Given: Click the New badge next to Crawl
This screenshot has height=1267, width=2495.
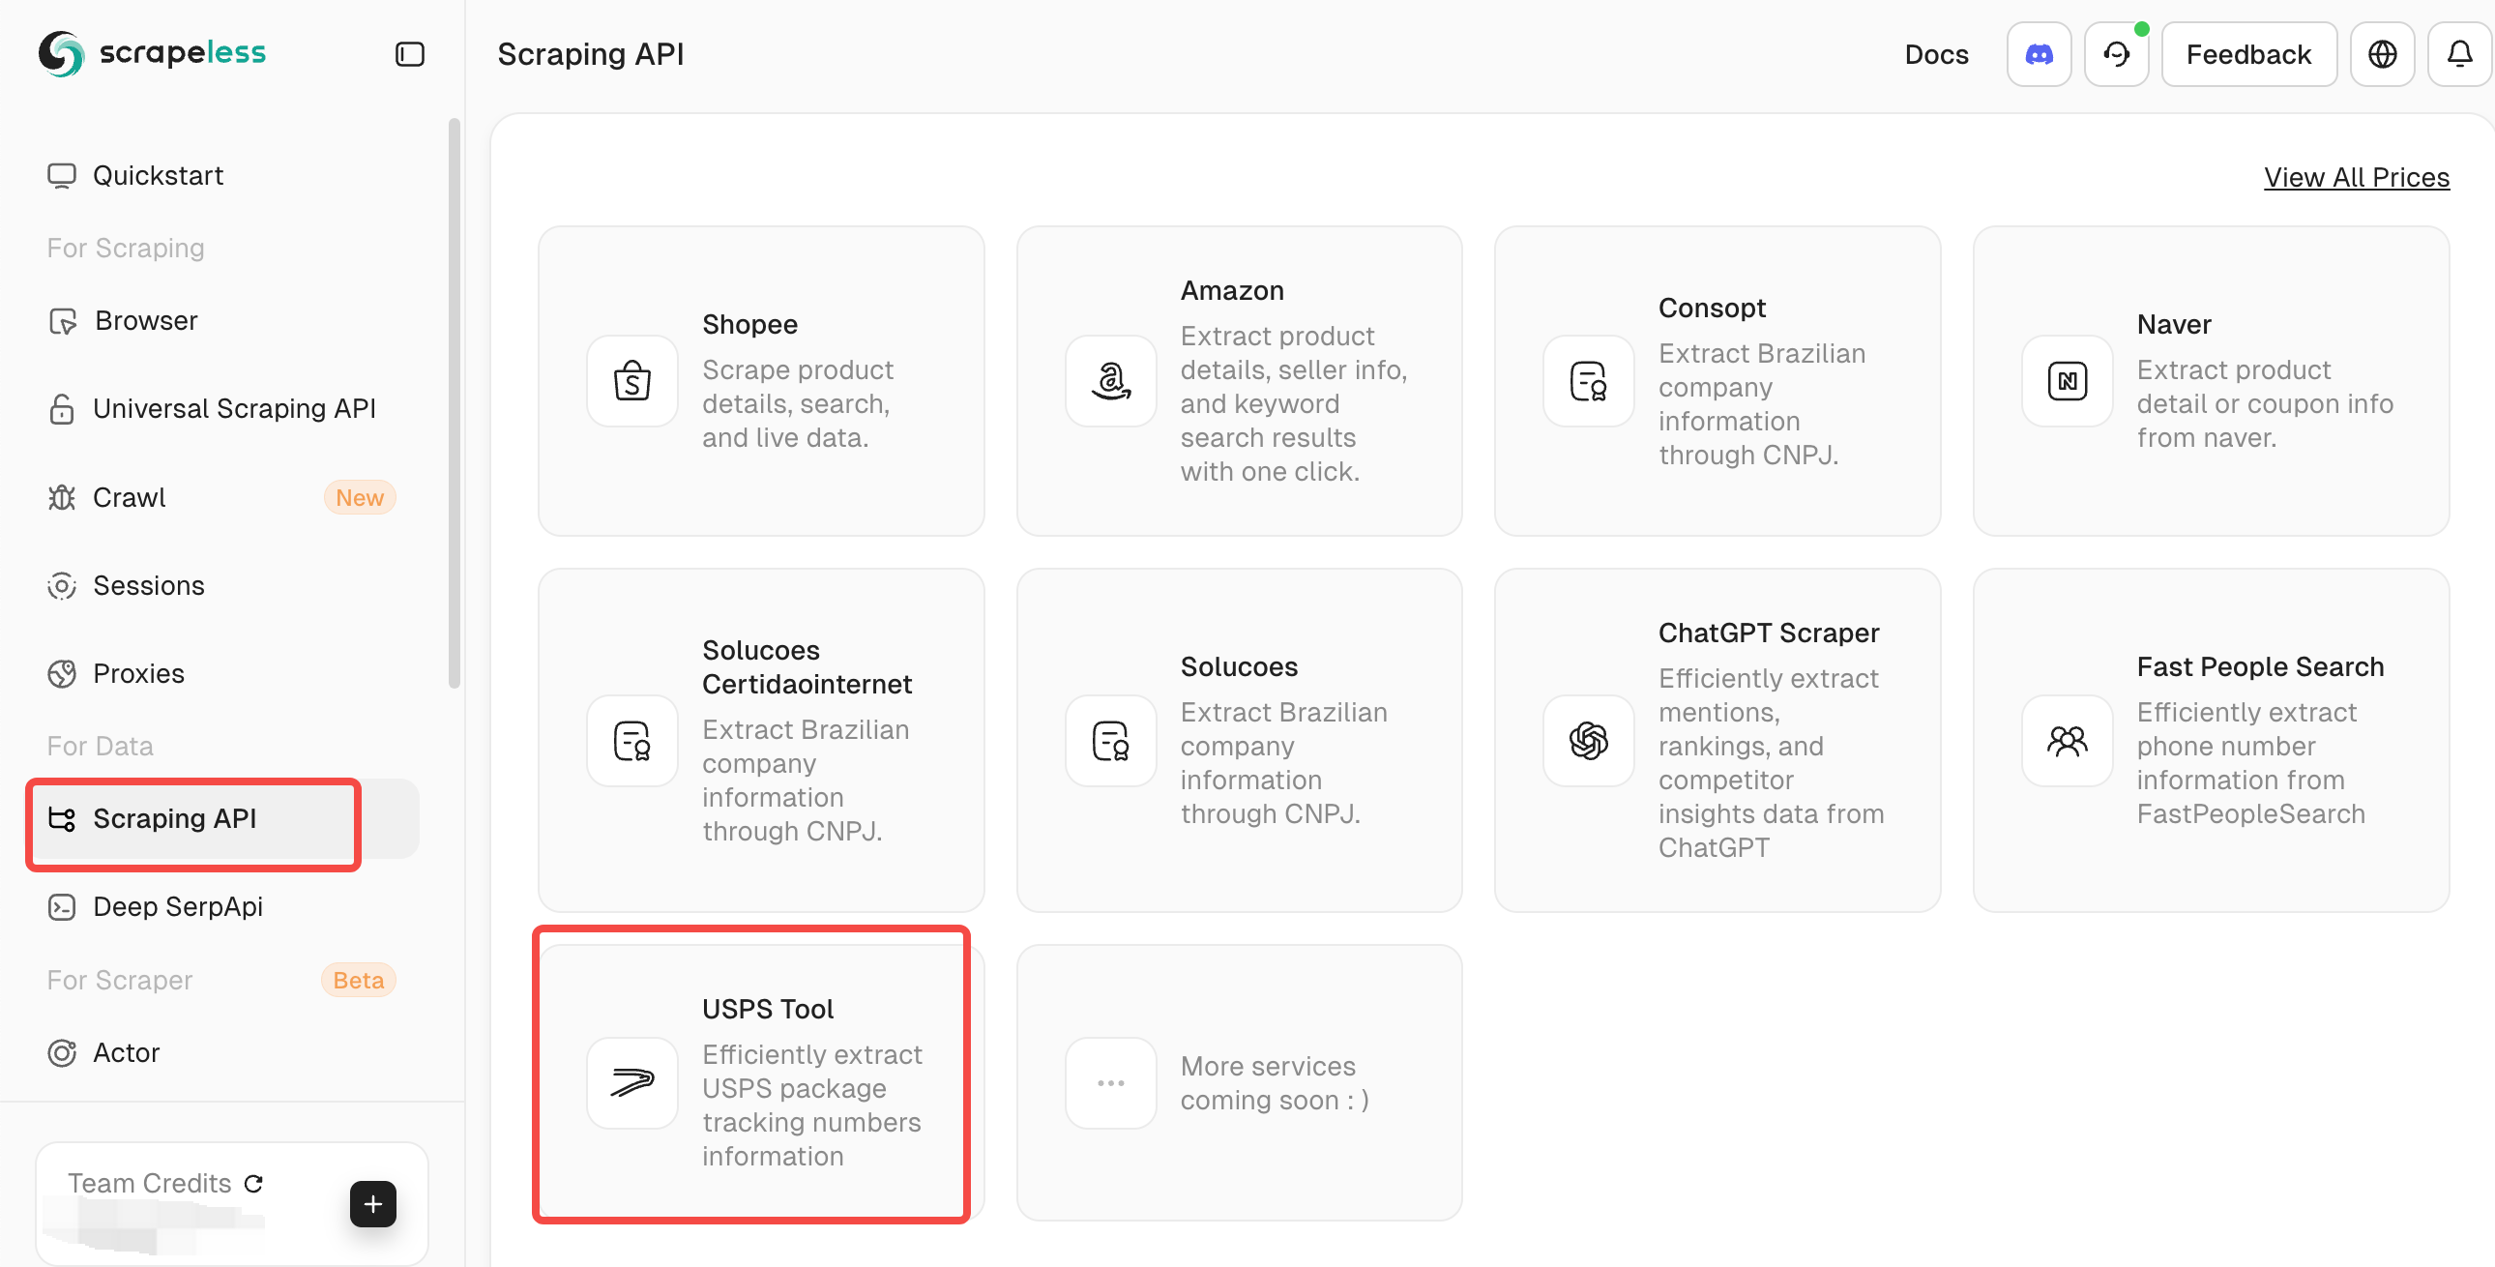Looking at the screenshot, I should pos(360,498).
